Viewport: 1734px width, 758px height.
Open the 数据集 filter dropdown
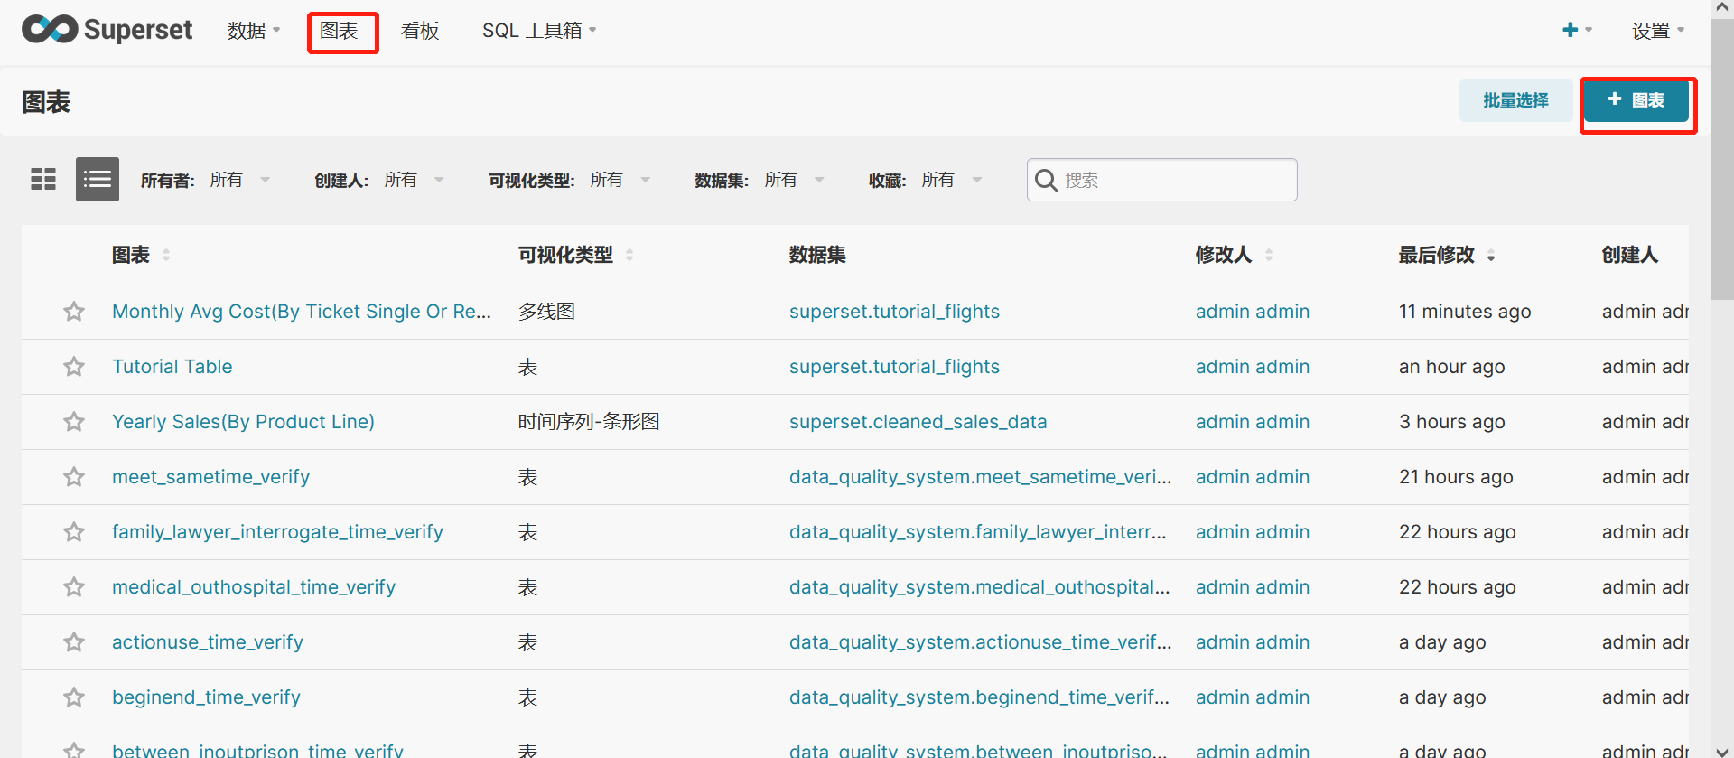[x=794, y=180]
